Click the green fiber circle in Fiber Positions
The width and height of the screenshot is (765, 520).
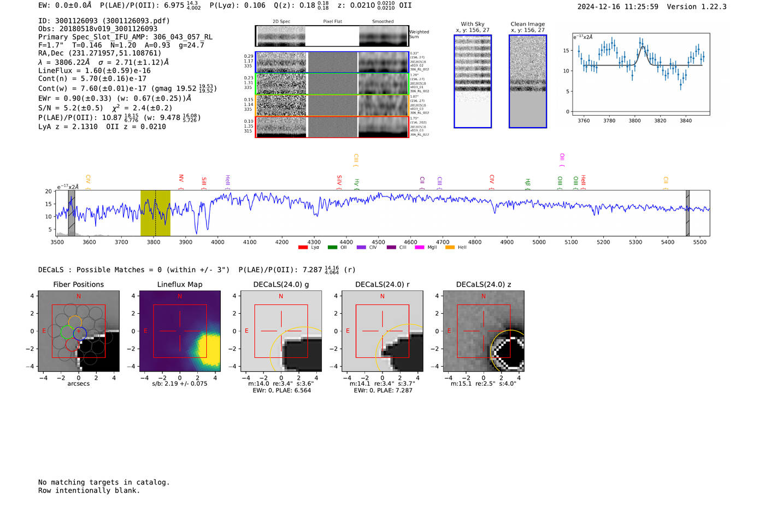[x=67, y=332]
